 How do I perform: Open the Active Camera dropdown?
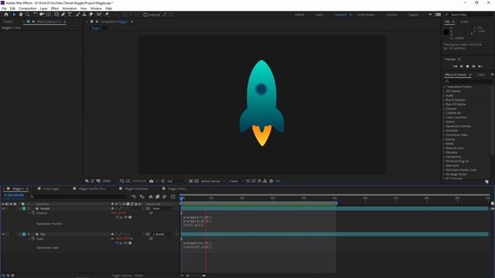213,181
